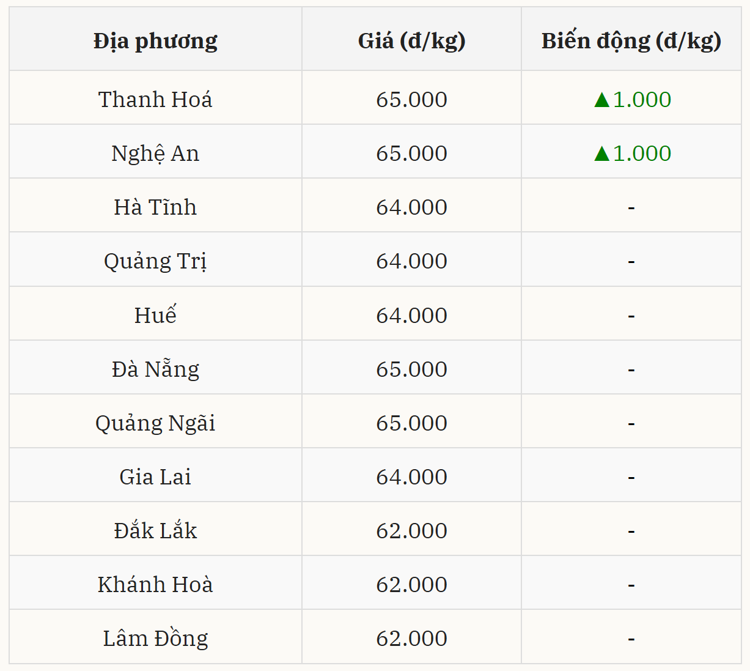The image size is (750, 671).
Task: Click the Đà Nẵng row name
Action: pos(155,369)
